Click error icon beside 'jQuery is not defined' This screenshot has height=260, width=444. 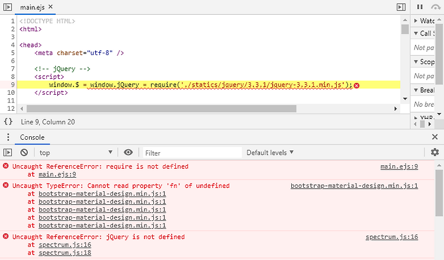pyautogui.click(x=6, y=236)
